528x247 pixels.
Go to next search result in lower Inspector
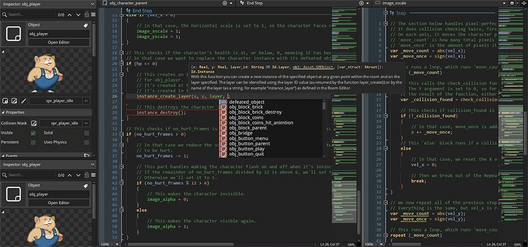(x=78, y=175)
